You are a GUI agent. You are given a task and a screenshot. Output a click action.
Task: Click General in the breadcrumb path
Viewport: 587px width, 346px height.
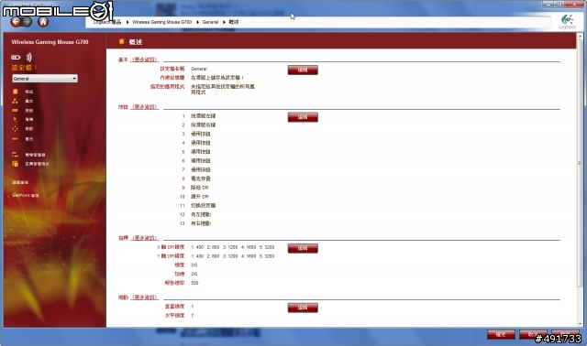click(x=210, y=22)
